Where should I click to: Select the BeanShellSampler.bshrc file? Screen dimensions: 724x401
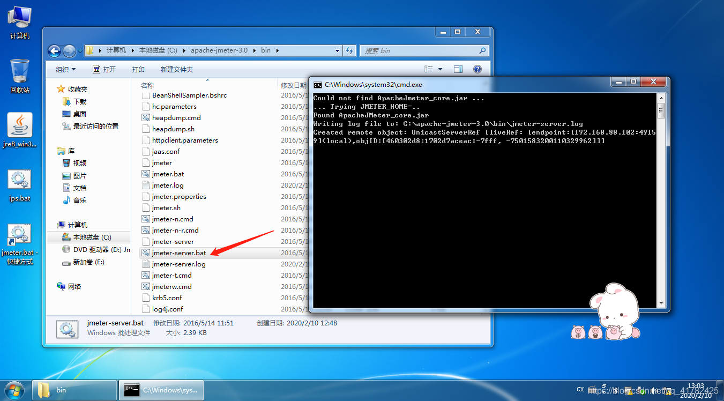click(189, 95)
